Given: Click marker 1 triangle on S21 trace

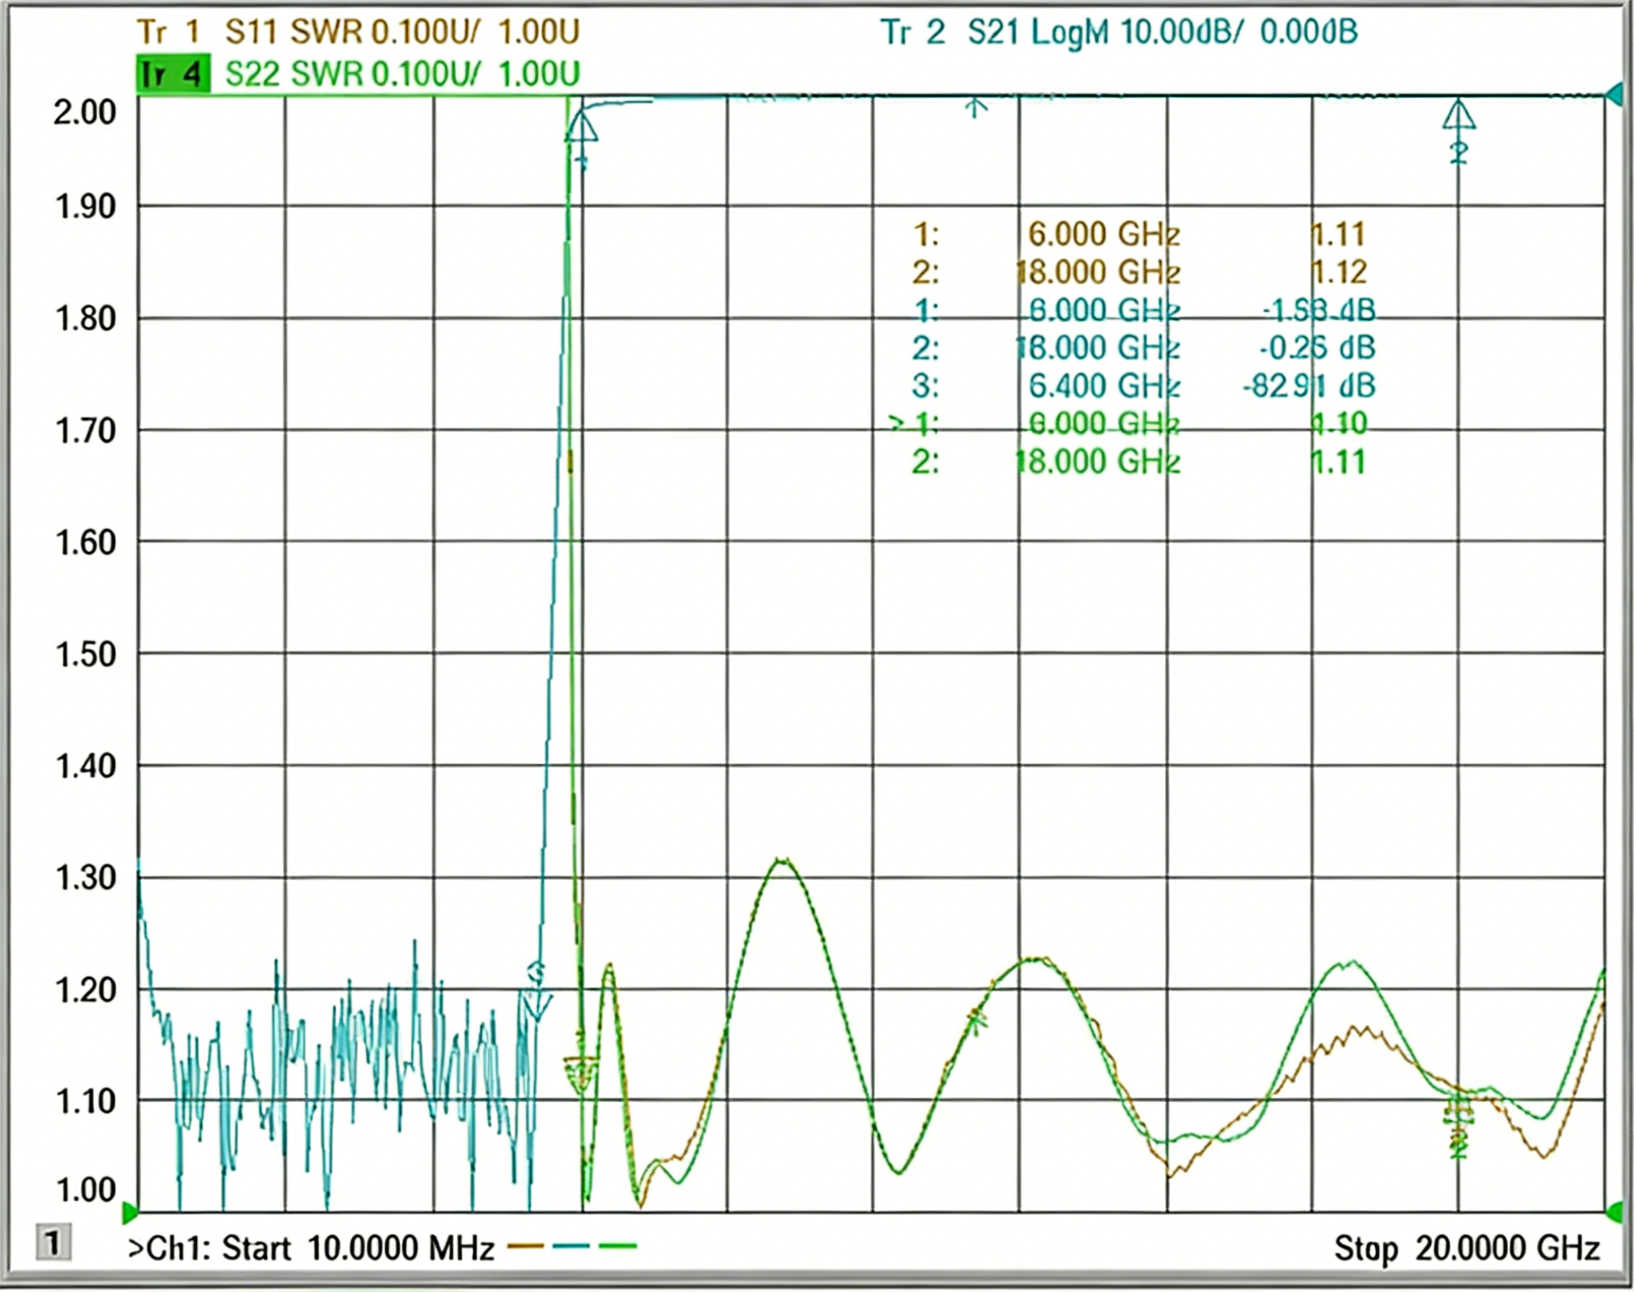Looking at the screenshot, I should click(x=582, y=127).
